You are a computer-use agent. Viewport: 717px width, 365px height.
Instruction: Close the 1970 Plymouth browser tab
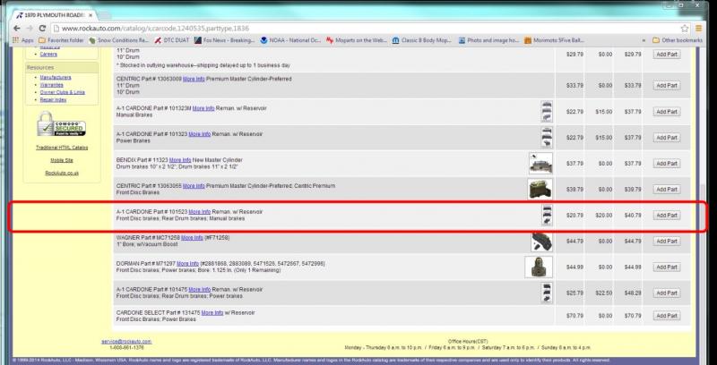coord(91,15)
